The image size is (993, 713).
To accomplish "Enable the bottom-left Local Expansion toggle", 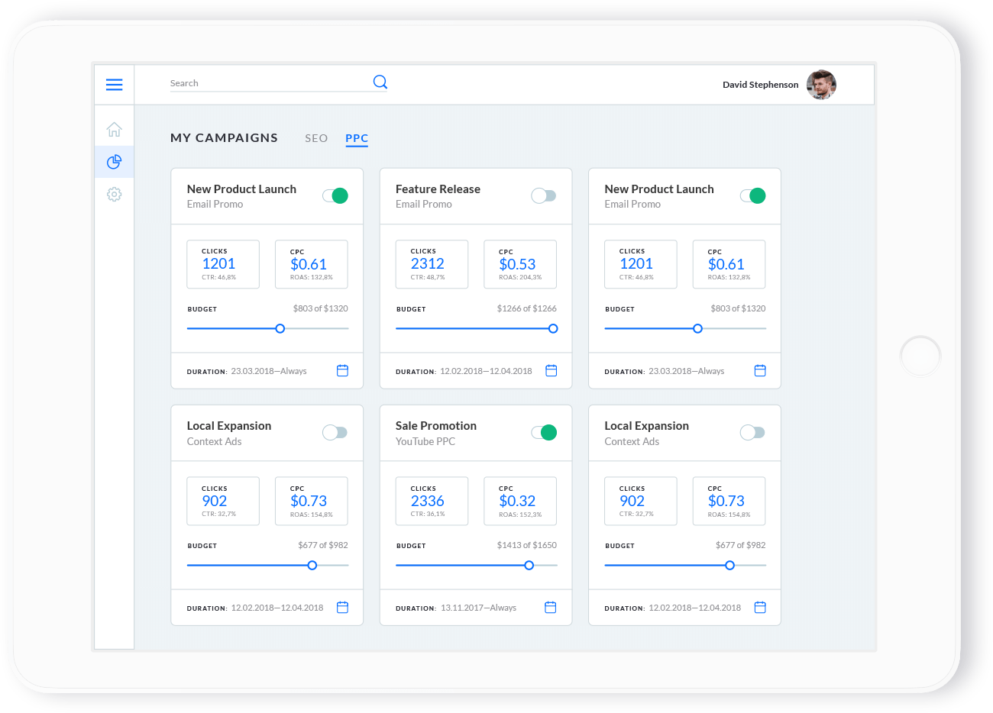I will 335,433.
